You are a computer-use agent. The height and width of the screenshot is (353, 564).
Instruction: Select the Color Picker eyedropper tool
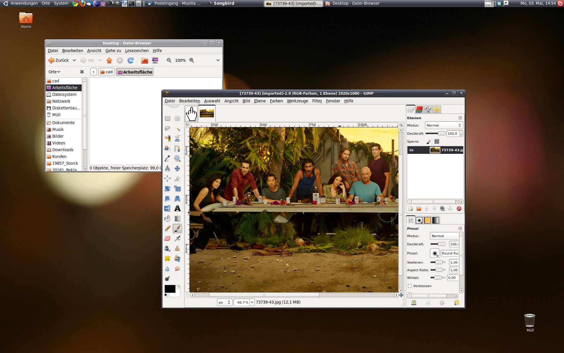tap(167, 159)
